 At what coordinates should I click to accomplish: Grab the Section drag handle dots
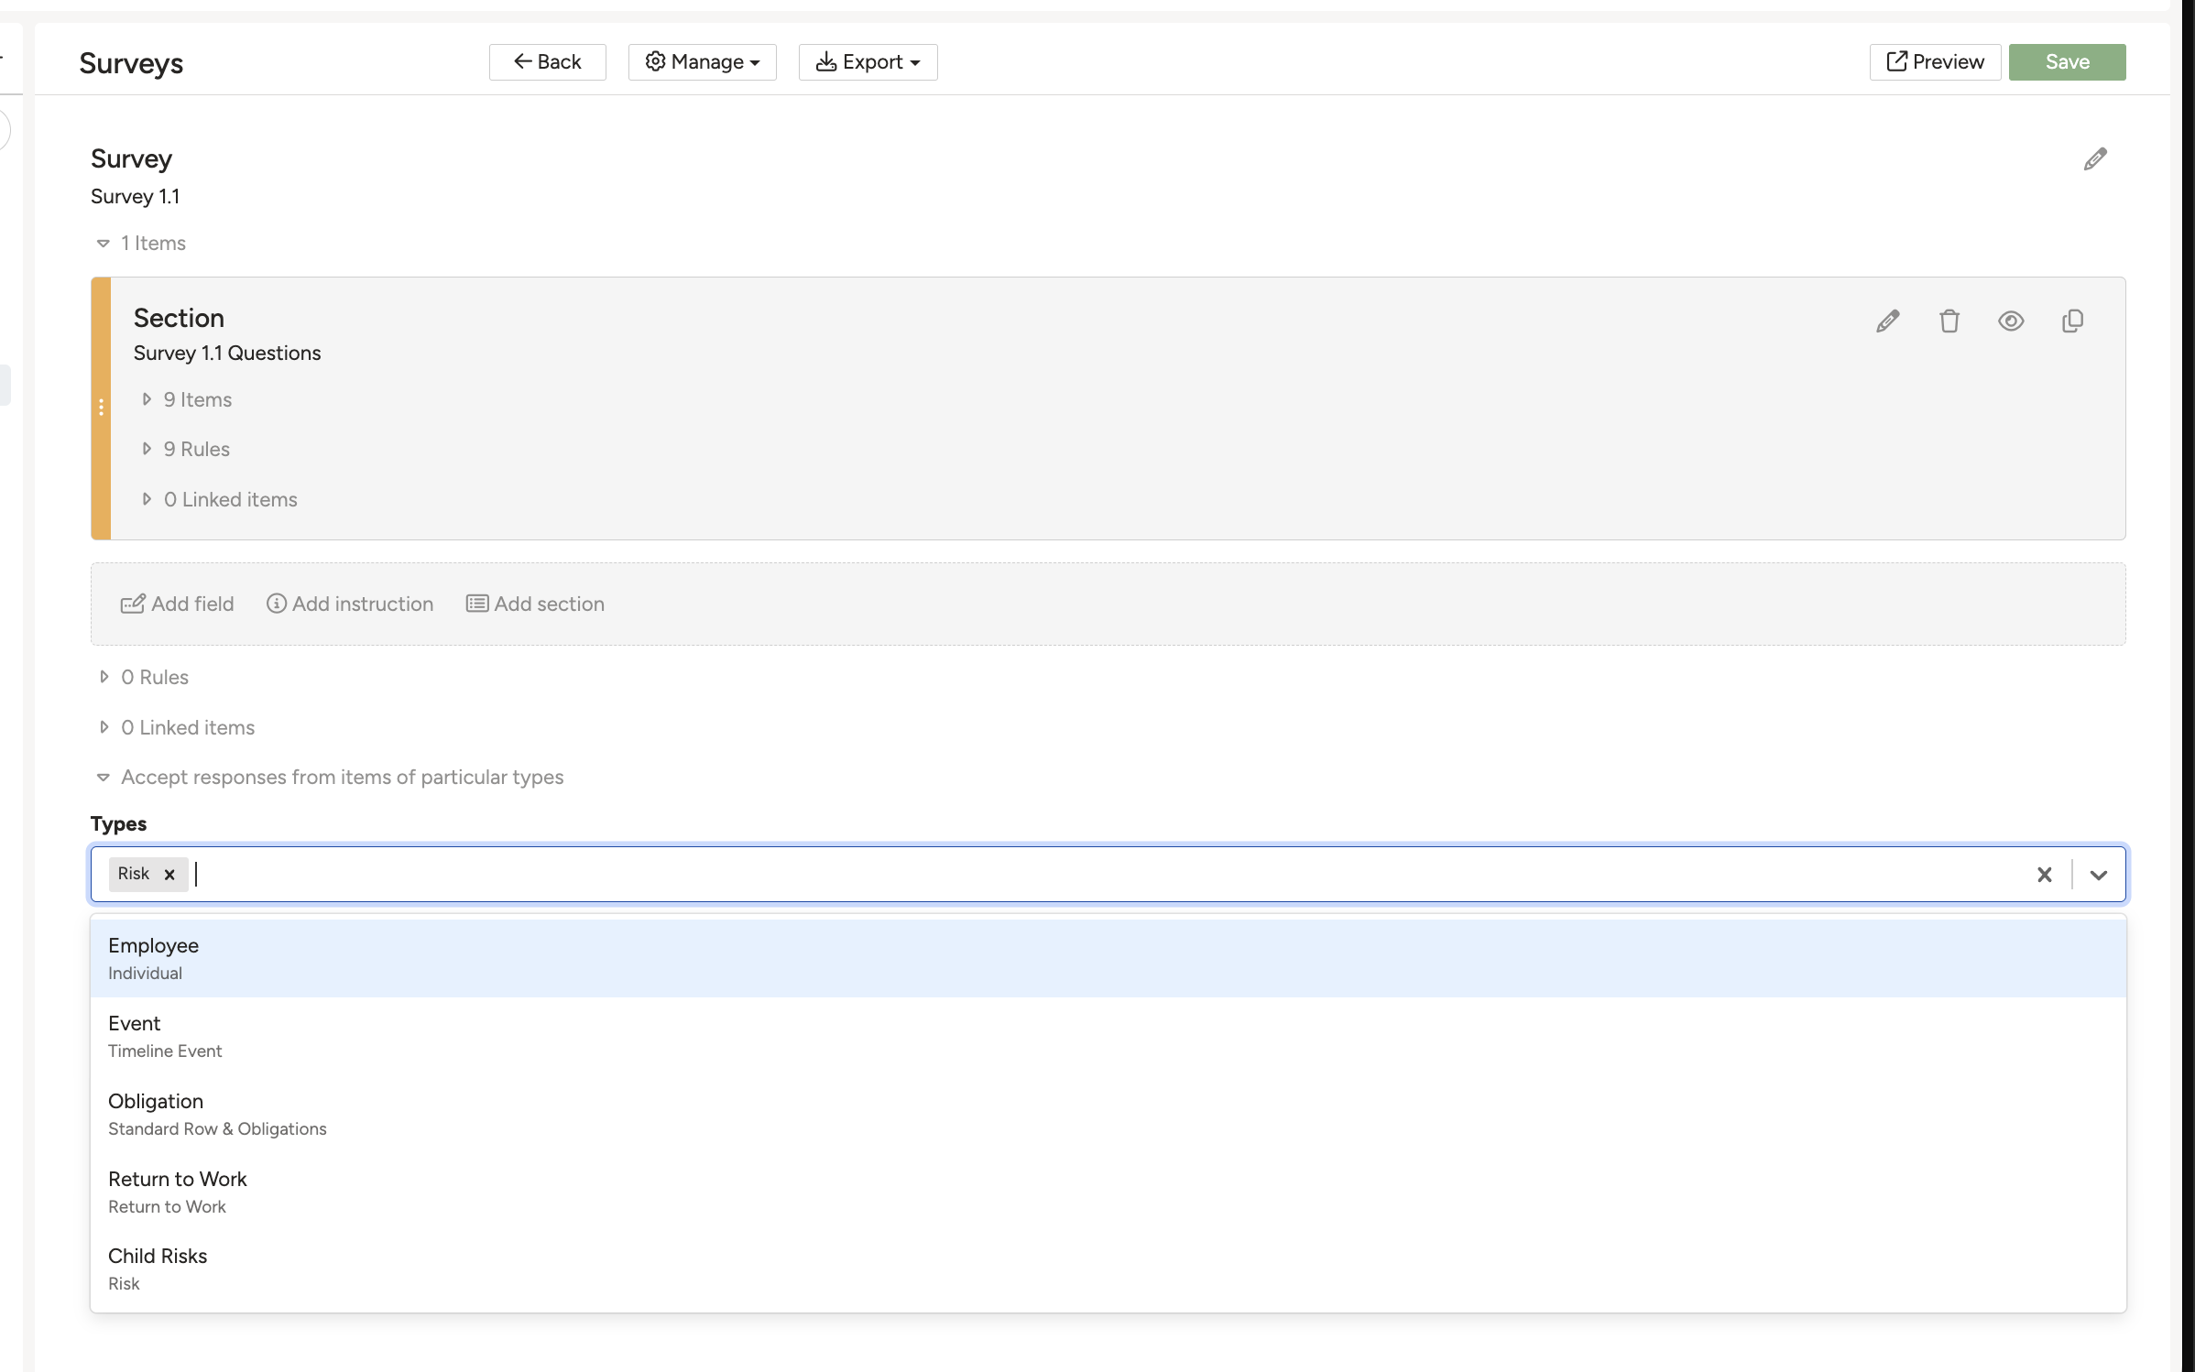[x=101, y=408]
